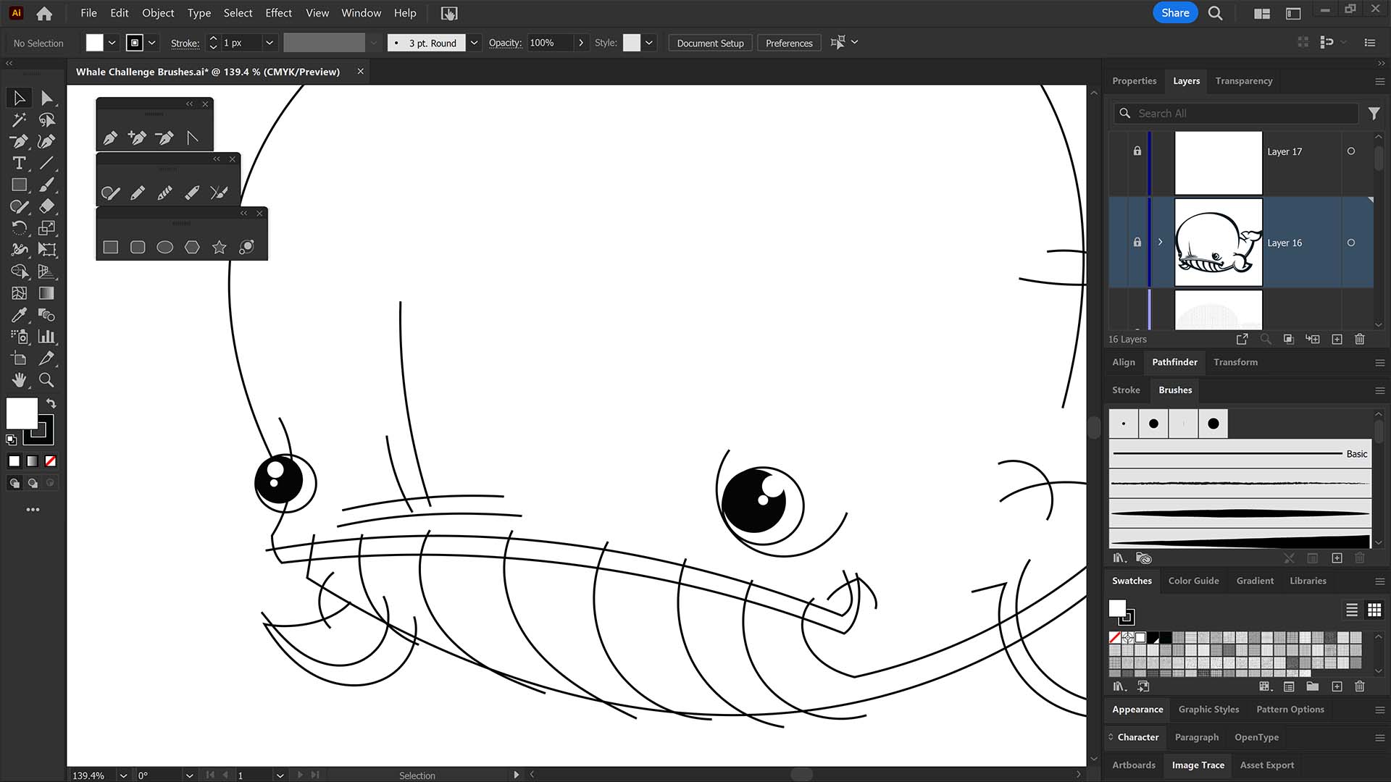The image size is (1391, 782).
Task: Show swatches in list view
Action: pyautogui.click(x=1352, y=610)
